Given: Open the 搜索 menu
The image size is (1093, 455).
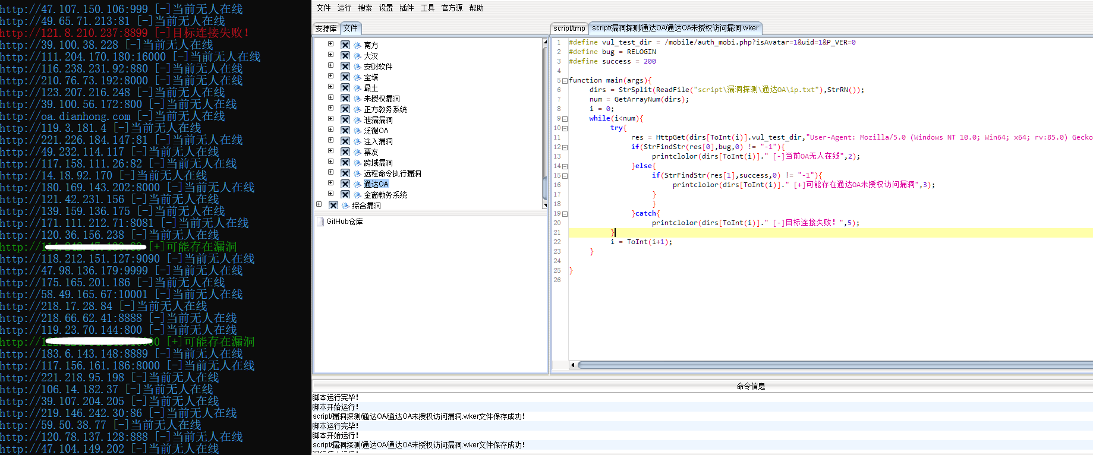Looking at the screenshot, I should tap(365, 8).
